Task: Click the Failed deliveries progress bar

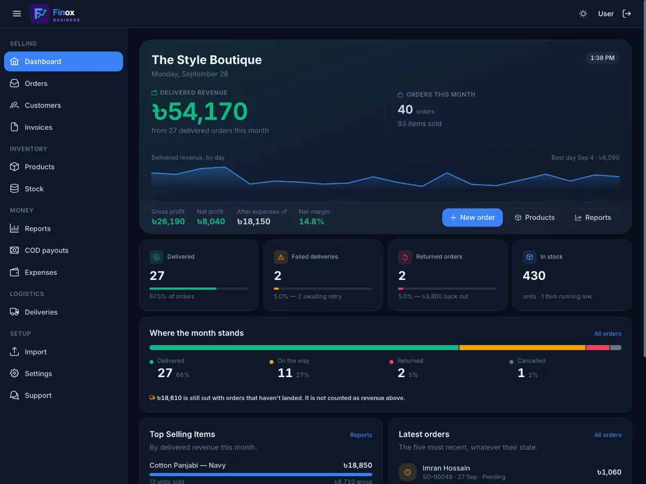Action: point(324,289)
